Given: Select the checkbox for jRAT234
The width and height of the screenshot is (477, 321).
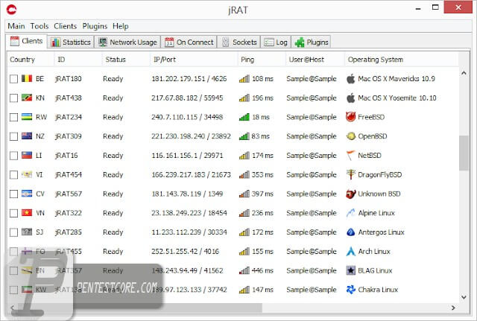Looking at the screenshot, I should click(x=13, y=118).
